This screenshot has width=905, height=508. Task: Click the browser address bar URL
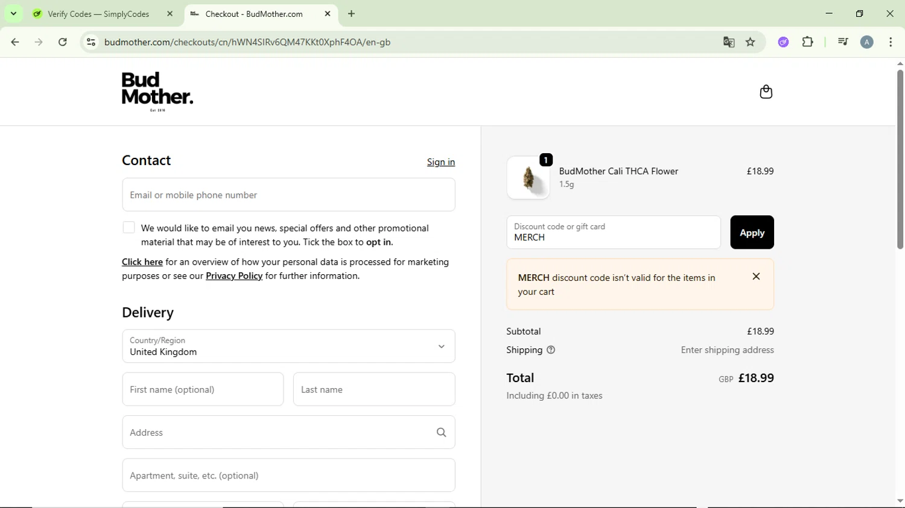247,42
